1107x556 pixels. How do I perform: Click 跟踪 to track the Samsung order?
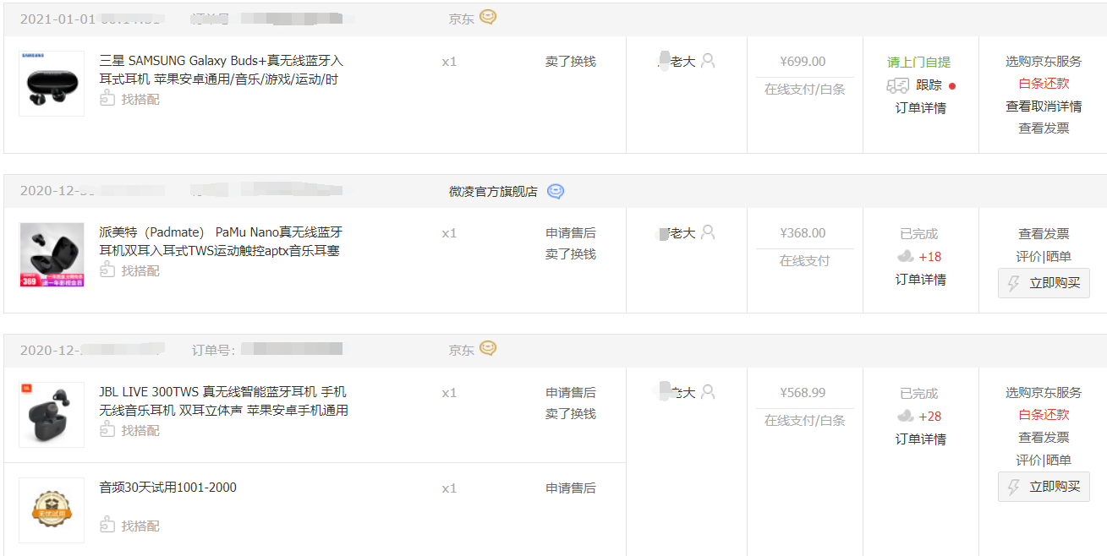(929, 85)
